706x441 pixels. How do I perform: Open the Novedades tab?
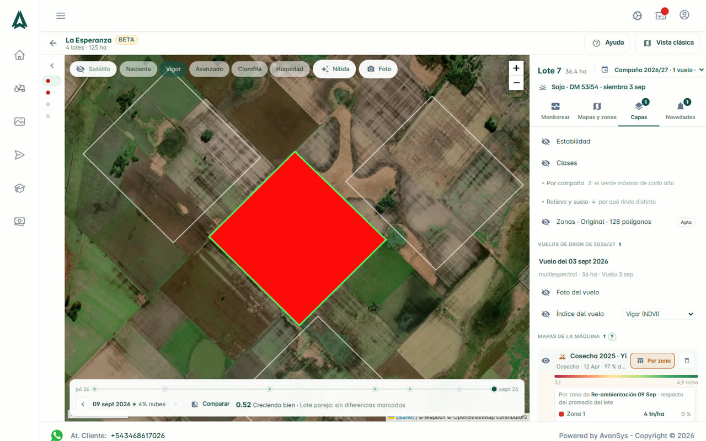[680, 111]
